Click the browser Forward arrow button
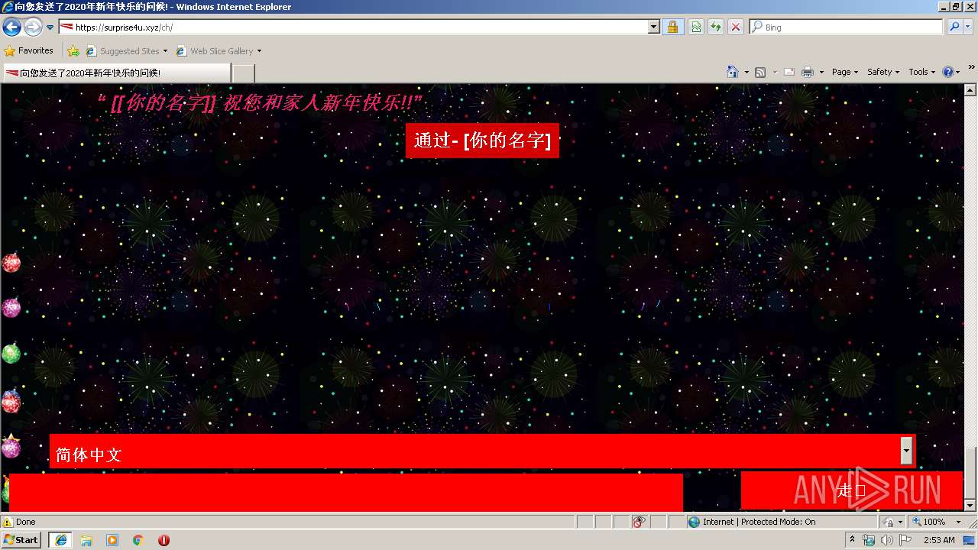The height and width of the screenshot is (550, 978). coord(33,27)
